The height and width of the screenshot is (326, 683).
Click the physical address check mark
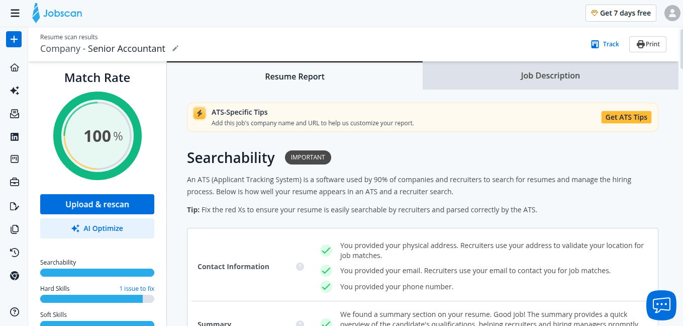click(326, 251)
